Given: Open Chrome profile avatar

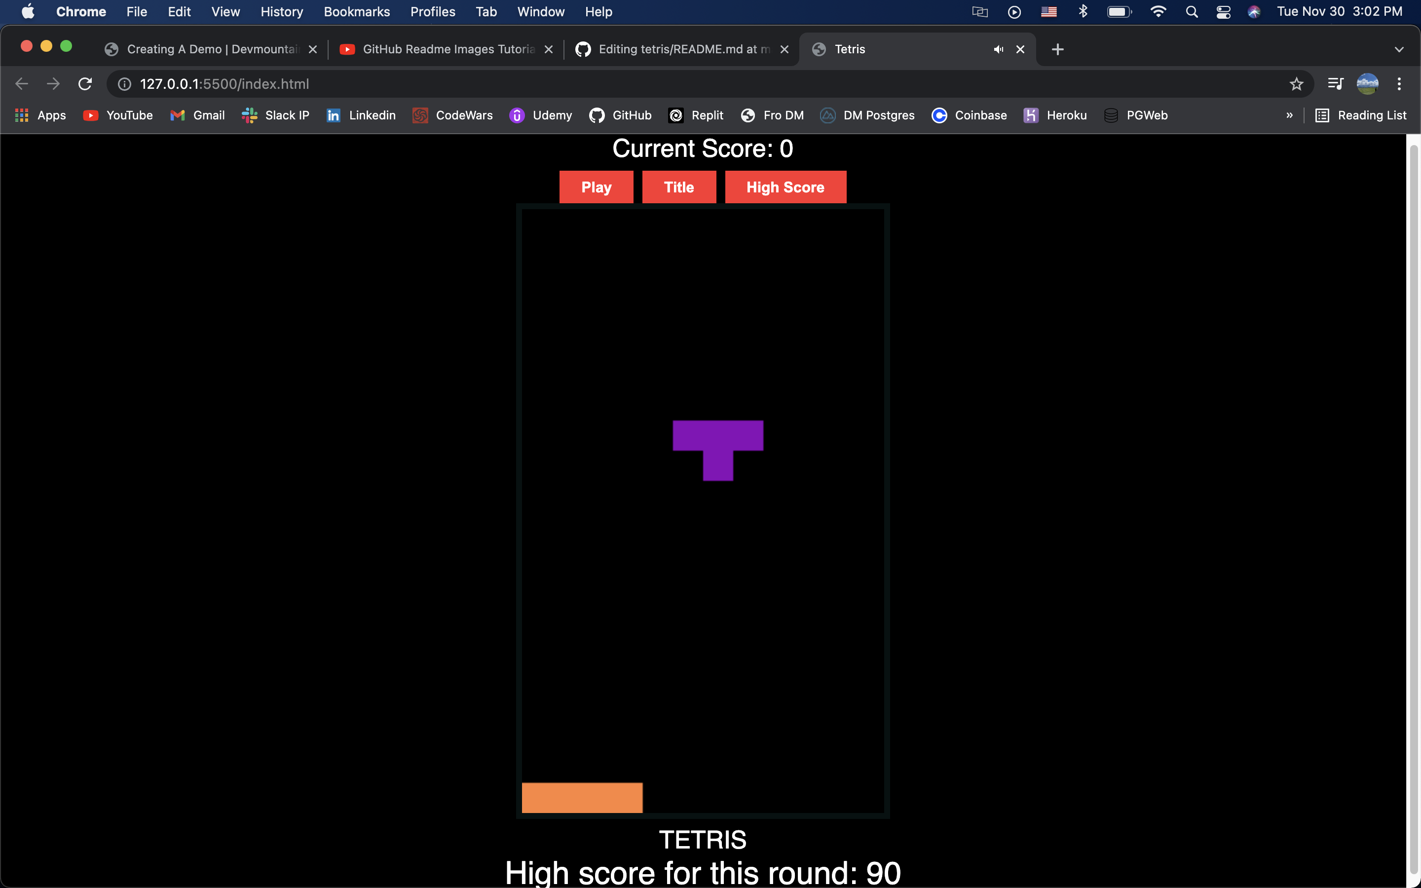Looking at the screenshot, I should click(1367, 84).
